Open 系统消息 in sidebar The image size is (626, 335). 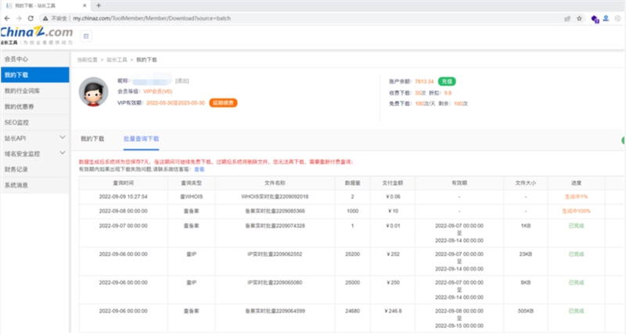(34, 185)
